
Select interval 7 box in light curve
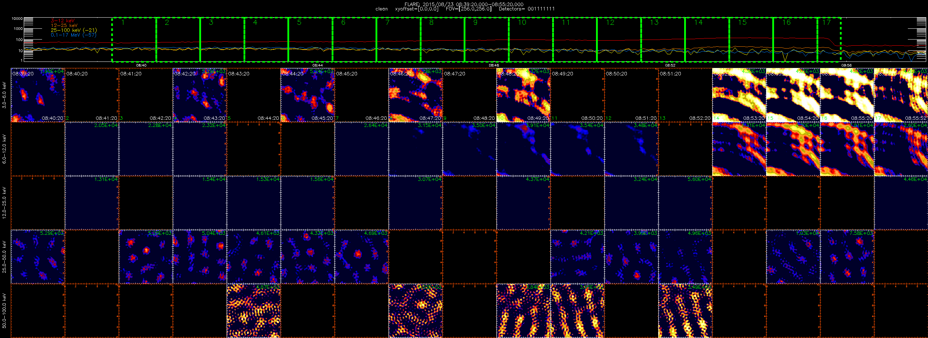pos(399,40)
